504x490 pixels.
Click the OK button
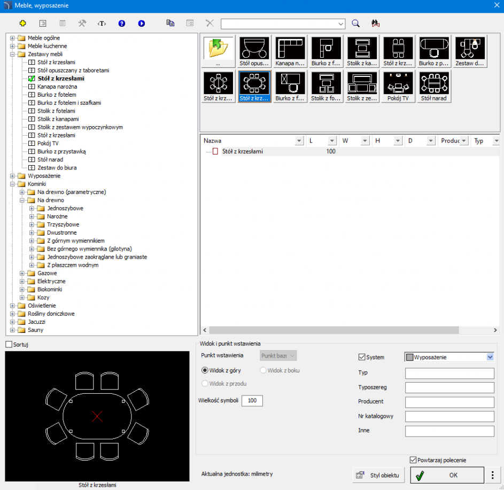click(447, 475)
